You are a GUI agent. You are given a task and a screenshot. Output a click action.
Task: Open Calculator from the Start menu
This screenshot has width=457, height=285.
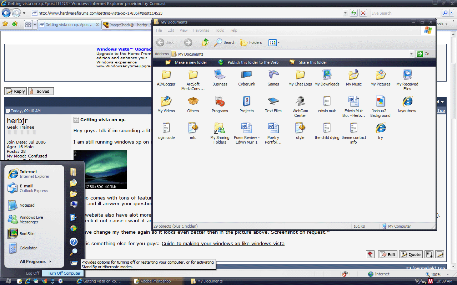[22, 248]
